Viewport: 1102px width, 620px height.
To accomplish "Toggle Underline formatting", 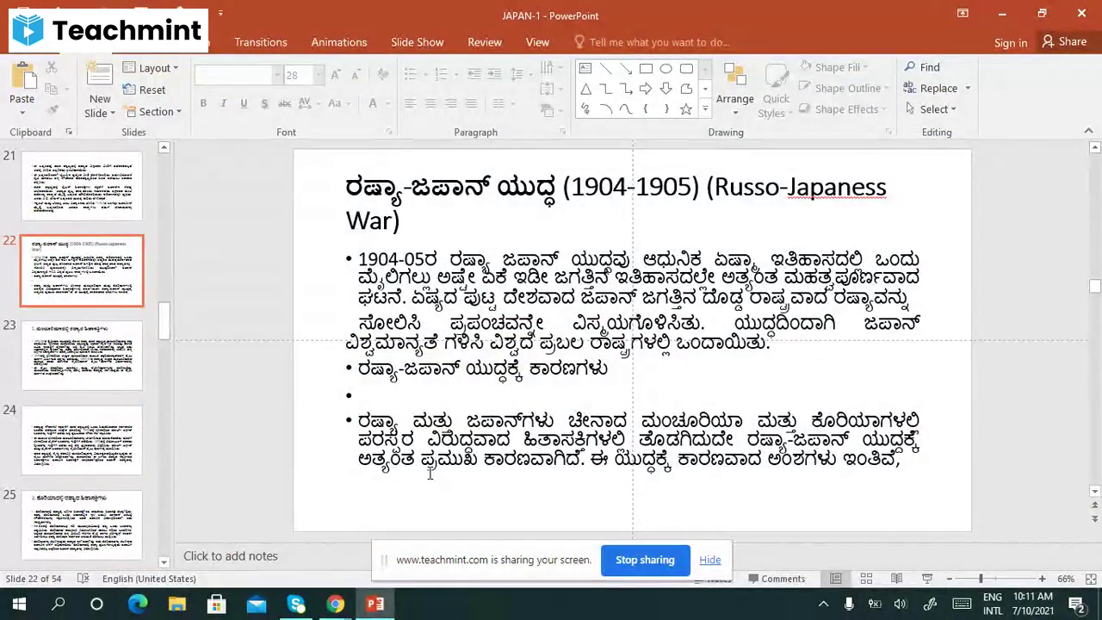I will point(244,103).
